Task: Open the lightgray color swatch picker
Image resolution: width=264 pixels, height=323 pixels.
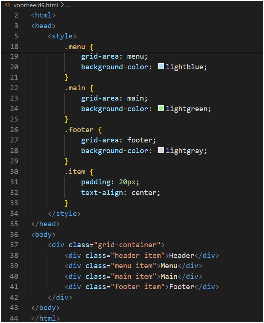Action: coord(161,150)
